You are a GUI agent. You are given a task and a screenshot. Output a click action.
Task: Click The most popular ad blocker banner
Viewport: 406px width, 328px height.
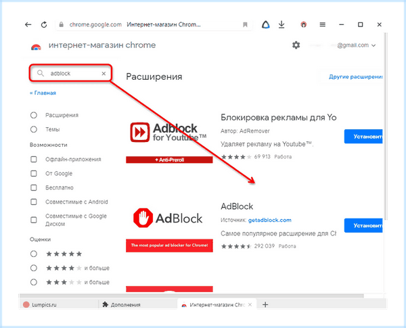(x=169, y=245)
